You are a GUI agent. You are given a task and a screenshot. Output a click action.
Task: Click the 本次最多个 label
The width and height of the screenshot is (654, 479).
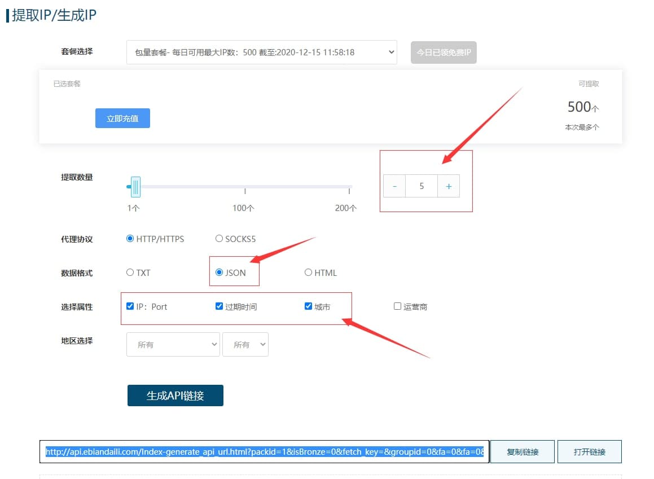[582, 127]
